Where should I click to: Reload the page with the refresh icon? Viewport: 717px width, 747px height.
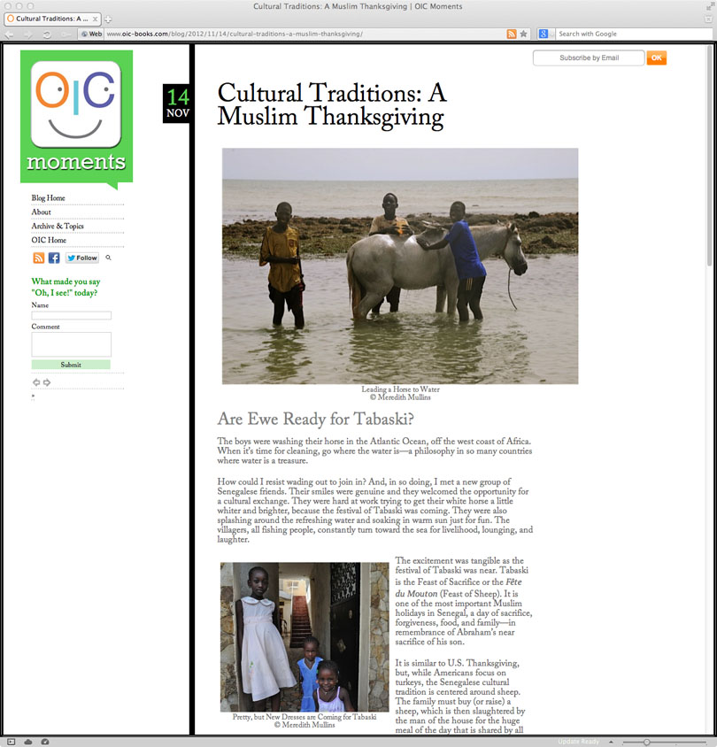[47, 35]
